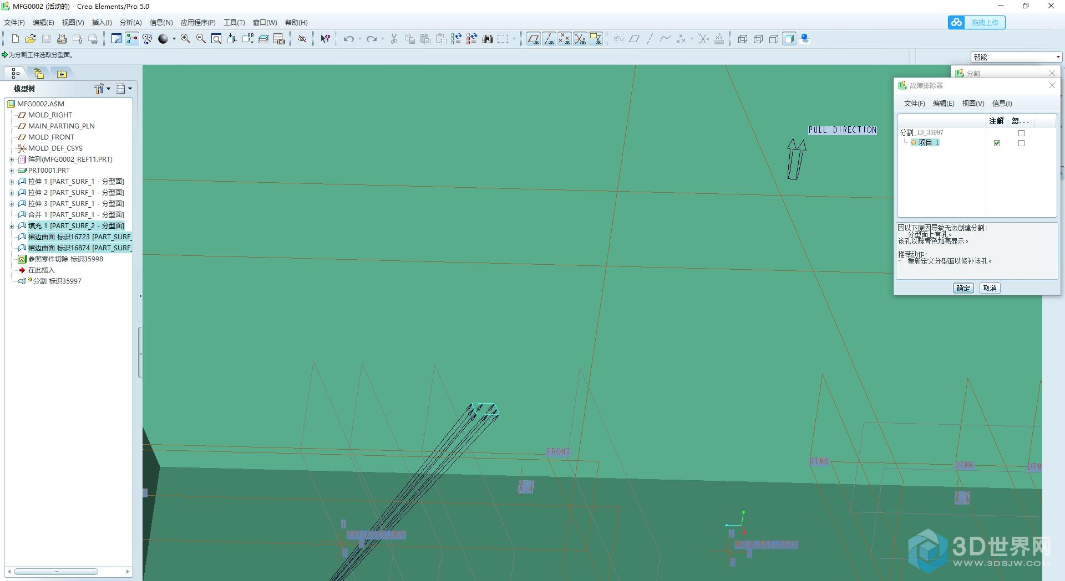Click the 确定 button in troubleshooter

click(963, 288)
